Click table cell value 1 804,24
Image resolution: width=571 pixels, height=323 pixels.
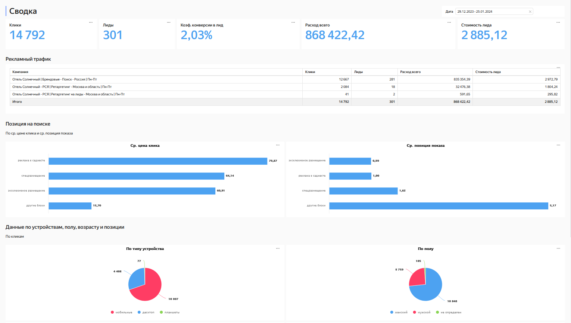[551, 87]
